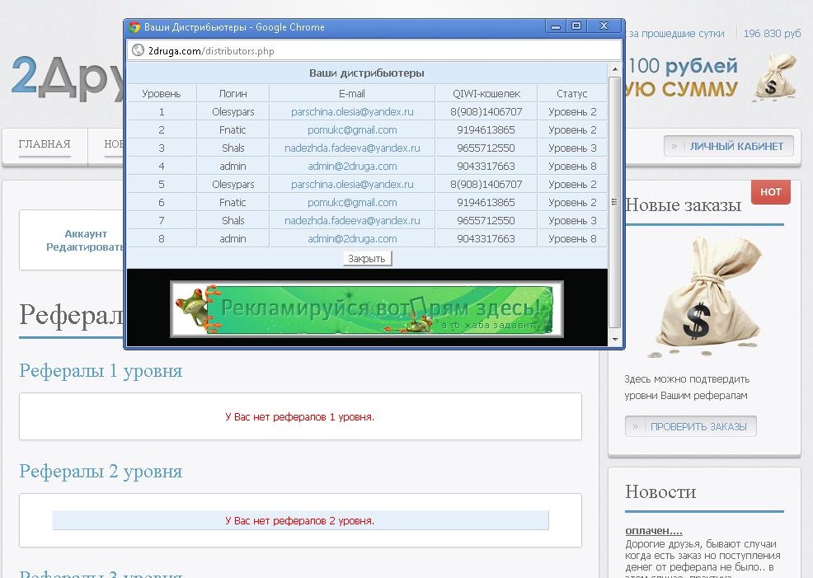Click the У Вас нет рефералов 2 уровня message

pos(299,520)
